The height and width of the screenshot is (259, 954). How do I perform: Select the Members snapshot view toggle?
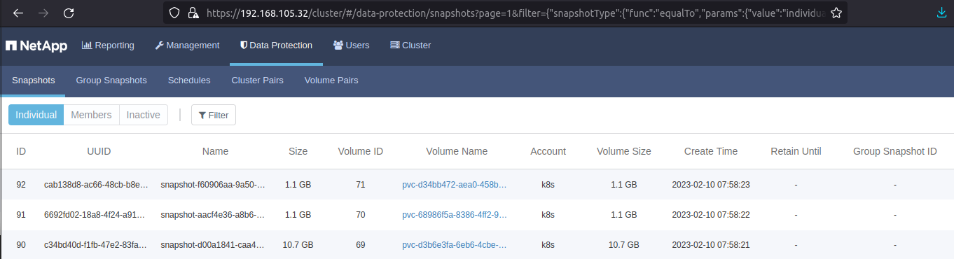91,115
